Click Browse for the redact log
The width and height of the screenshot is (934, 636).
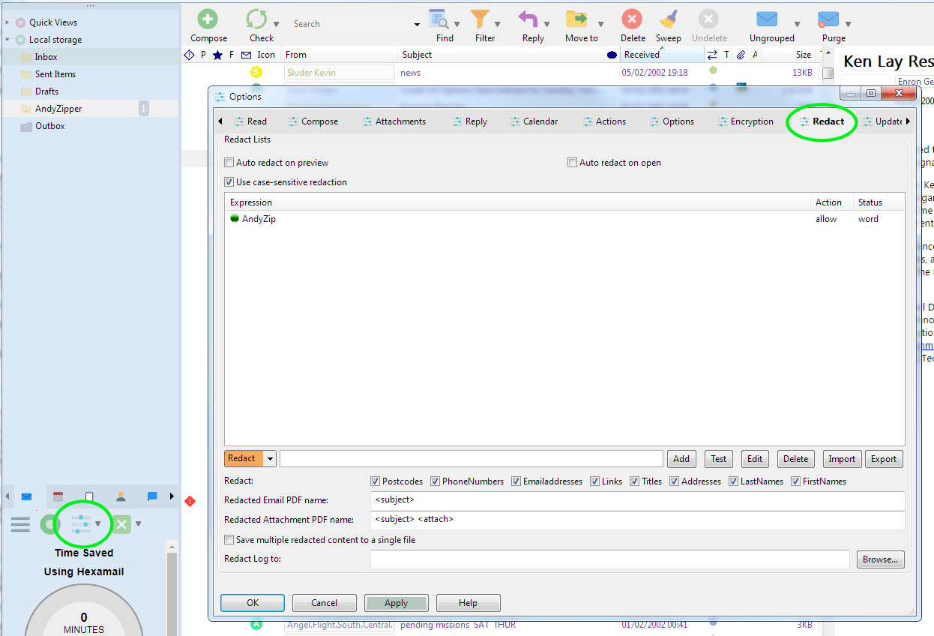pos(879,559)
